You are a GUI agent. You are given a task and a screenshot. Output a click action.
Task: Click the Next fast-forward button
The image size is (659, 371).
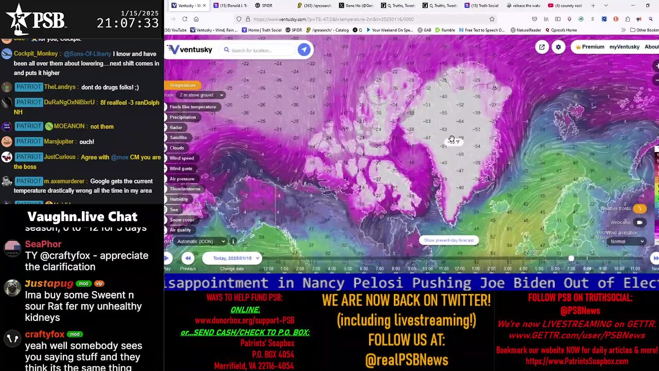pos(655,258)
